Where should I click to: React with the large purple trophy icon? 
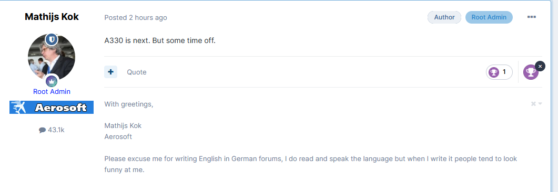click(531, 72)
